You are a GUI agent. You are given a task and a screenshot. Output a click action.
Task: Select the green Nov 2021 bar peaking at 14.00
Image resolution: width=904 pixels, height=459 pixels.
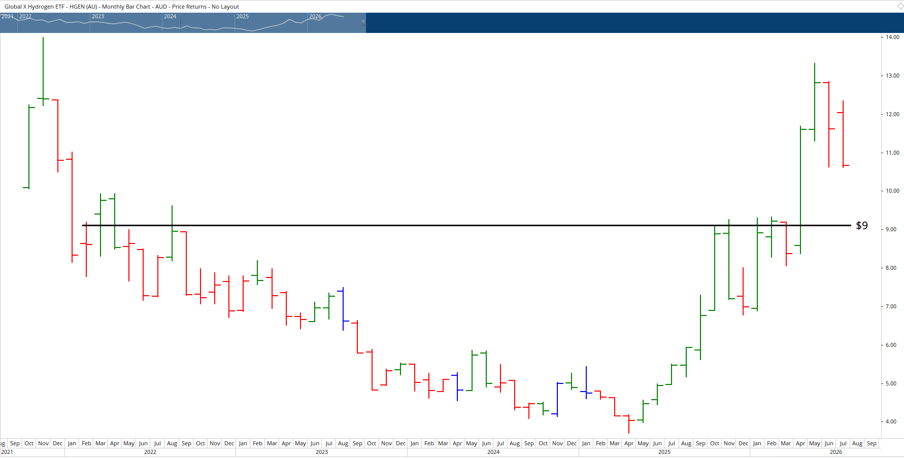(43, 72)
